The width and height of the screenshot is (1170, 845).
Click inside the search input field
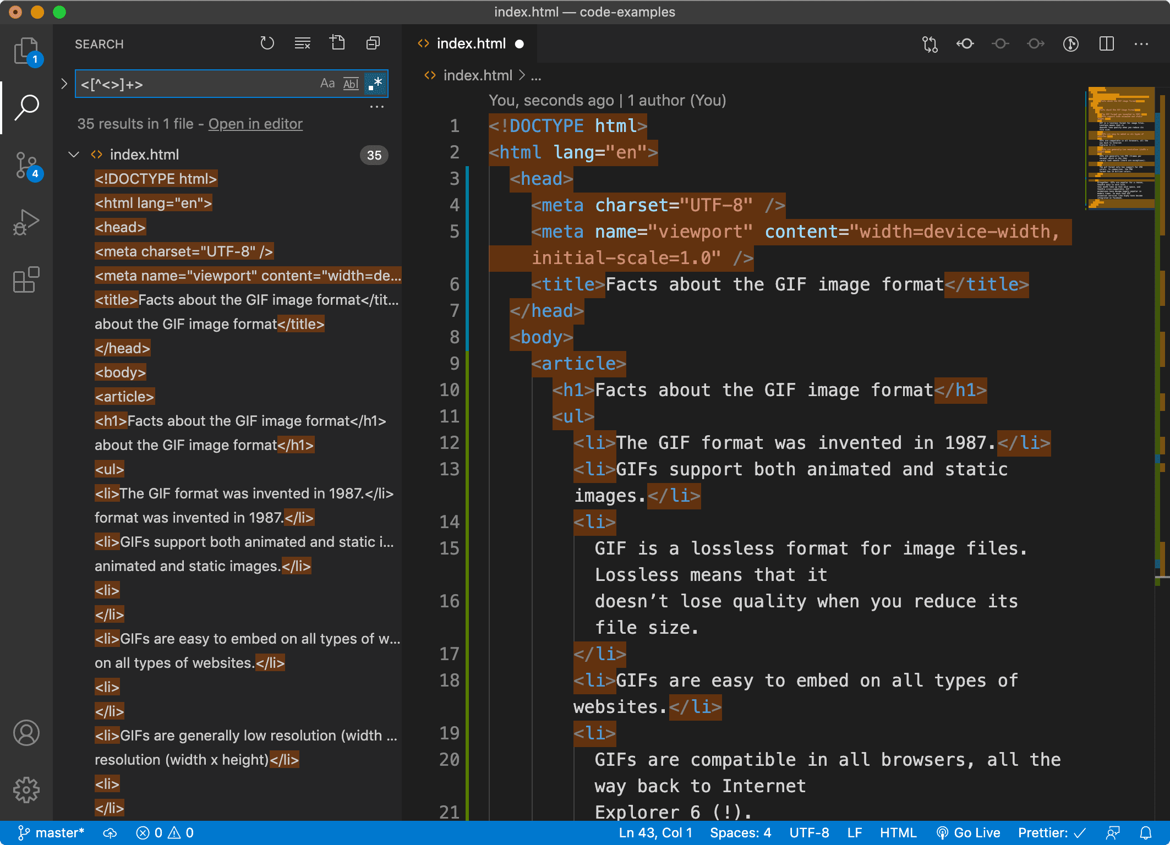pos(193,84)
